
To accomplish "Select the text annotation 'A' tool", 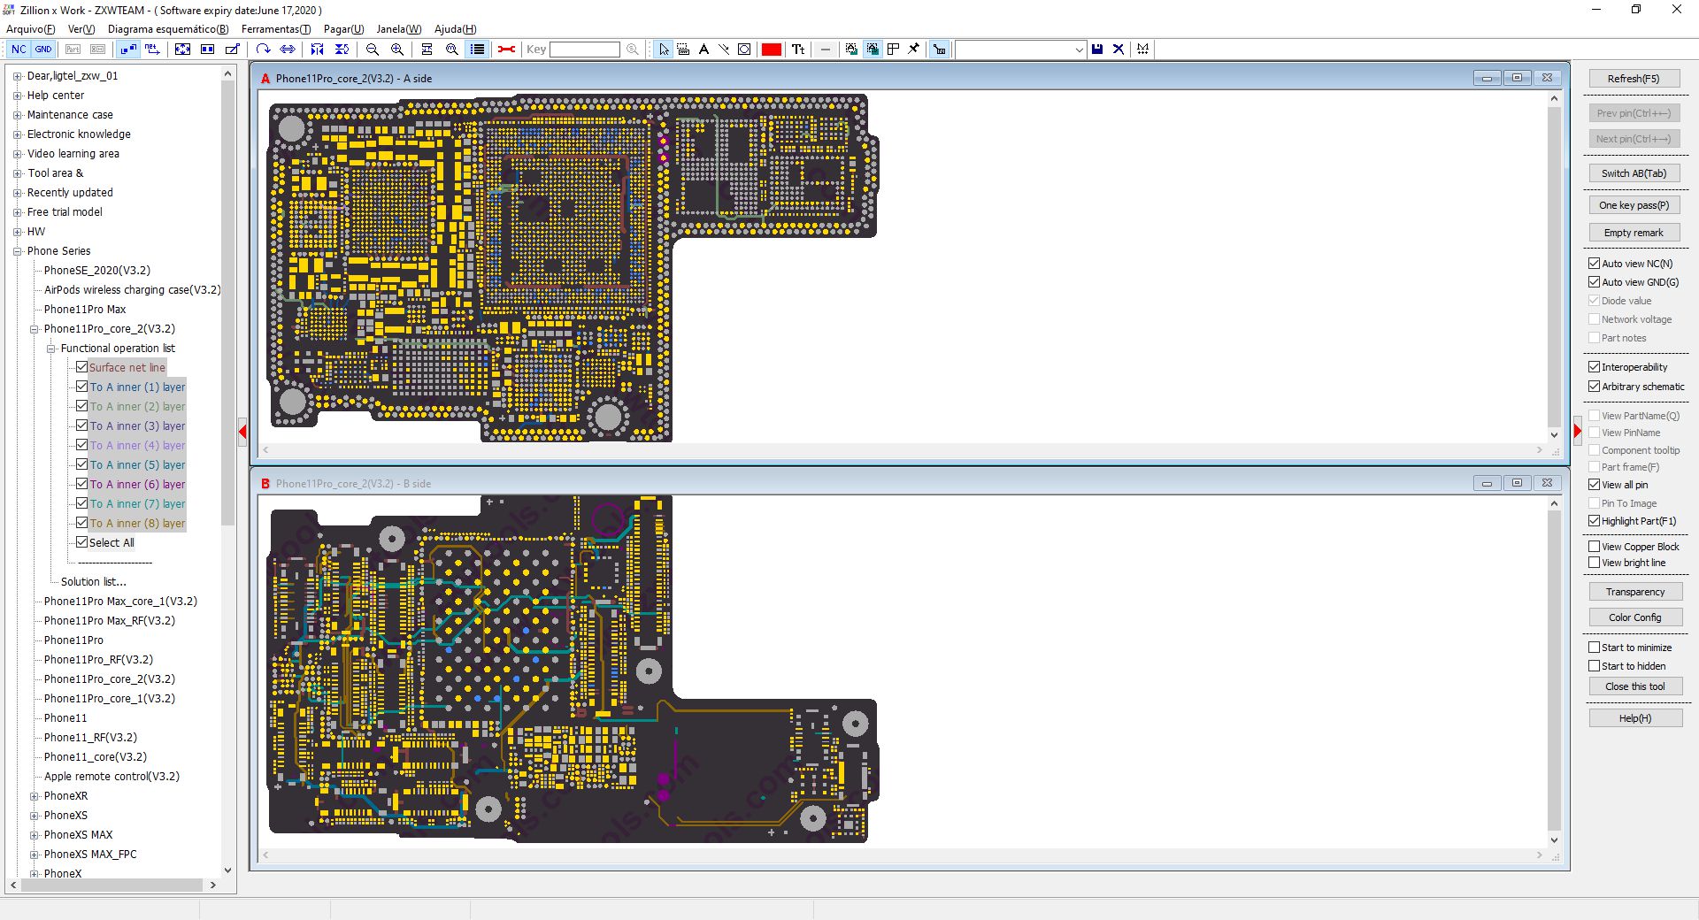I will 703,50.
